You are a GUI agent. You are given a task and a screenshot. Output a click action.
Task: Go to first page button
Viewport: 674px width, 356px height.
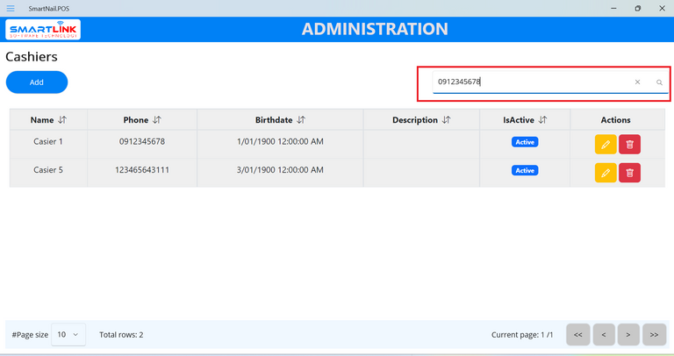point(577,334)
